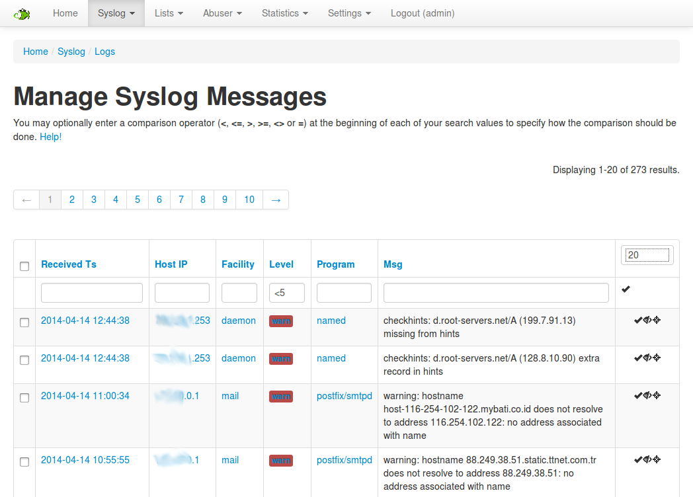Select the checkbox on the 10:55:55 postfix row

click(24, 462)
